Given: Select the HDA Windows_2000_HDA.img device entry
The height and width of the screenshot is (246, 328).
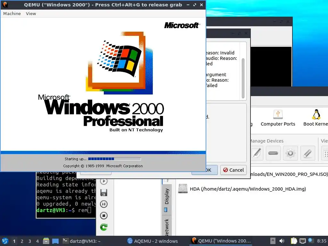Looking at the screenshot, I should 248,189.
